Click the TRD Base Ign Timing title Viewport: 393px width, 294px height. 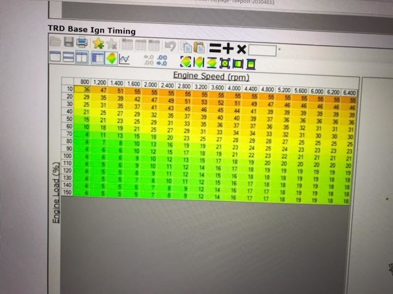tap(92, 30)
